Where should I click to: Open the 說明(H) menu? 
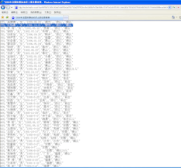pyautogui.click(x=57, y=12)
